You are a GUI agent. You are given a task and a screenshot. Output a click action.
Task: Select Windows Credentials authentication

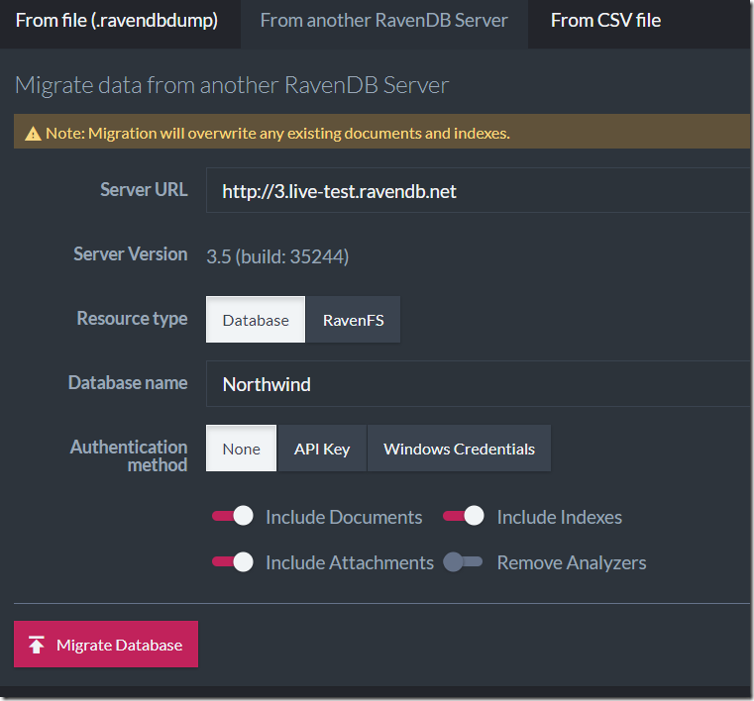(x=459, y=449)
